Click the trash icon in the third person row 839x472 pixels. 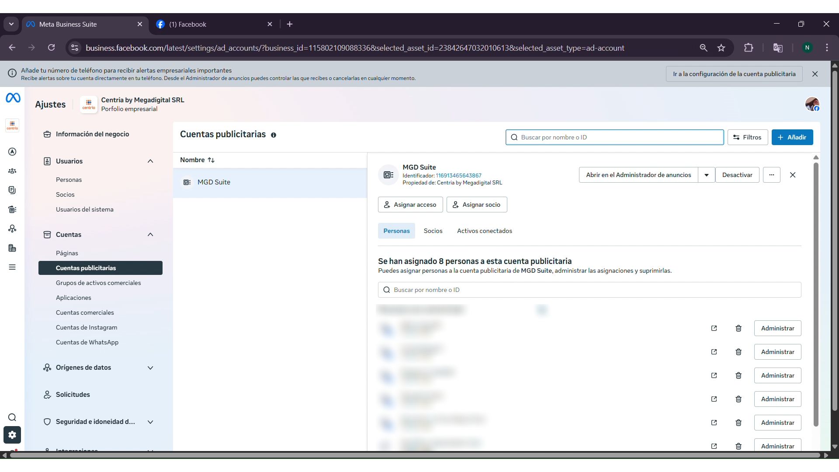click(x=738, y=375)
